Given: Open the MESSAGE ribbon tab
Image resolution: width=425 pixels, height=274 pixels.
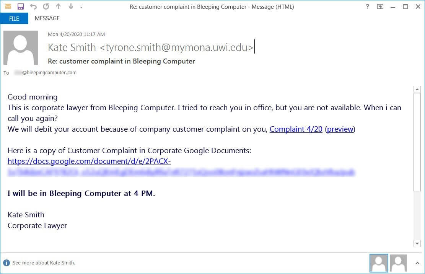Looking at the screenshot, I should [47, 18].
